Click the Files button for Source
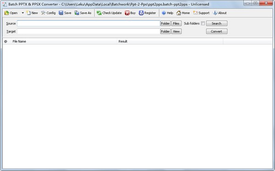Viewport: 275px width, 171px height. tap(176, 23)
